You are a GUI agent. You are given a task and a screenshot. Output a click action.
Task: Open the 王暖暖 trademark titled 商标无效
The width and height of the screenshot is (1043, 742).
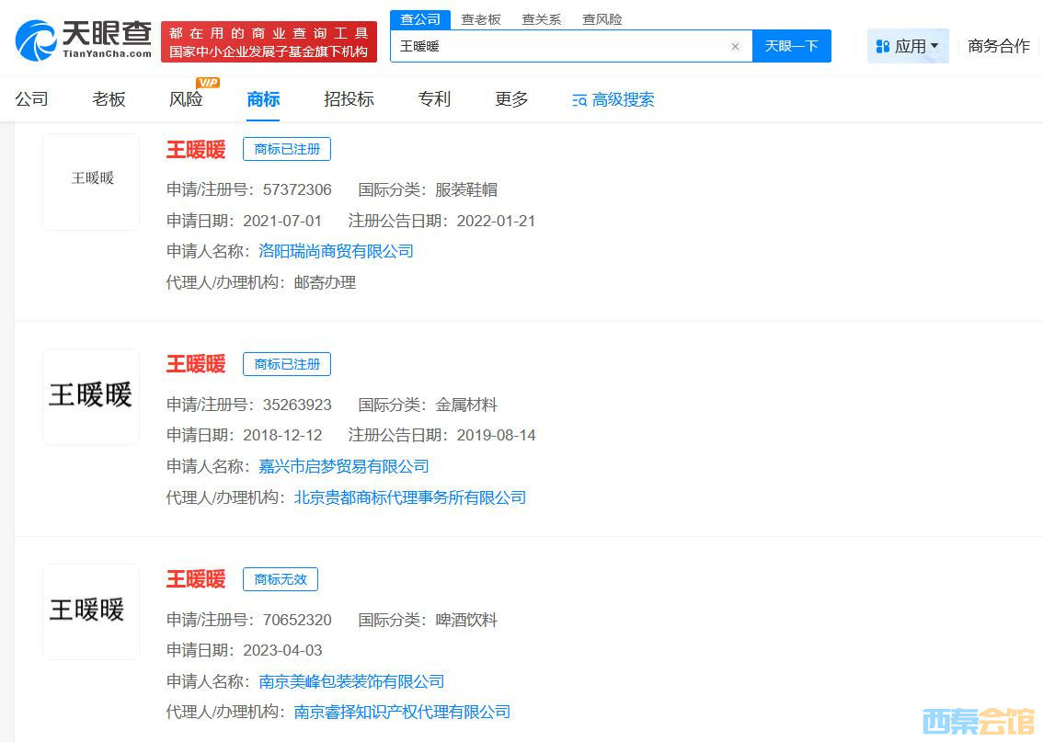[195, 579]
